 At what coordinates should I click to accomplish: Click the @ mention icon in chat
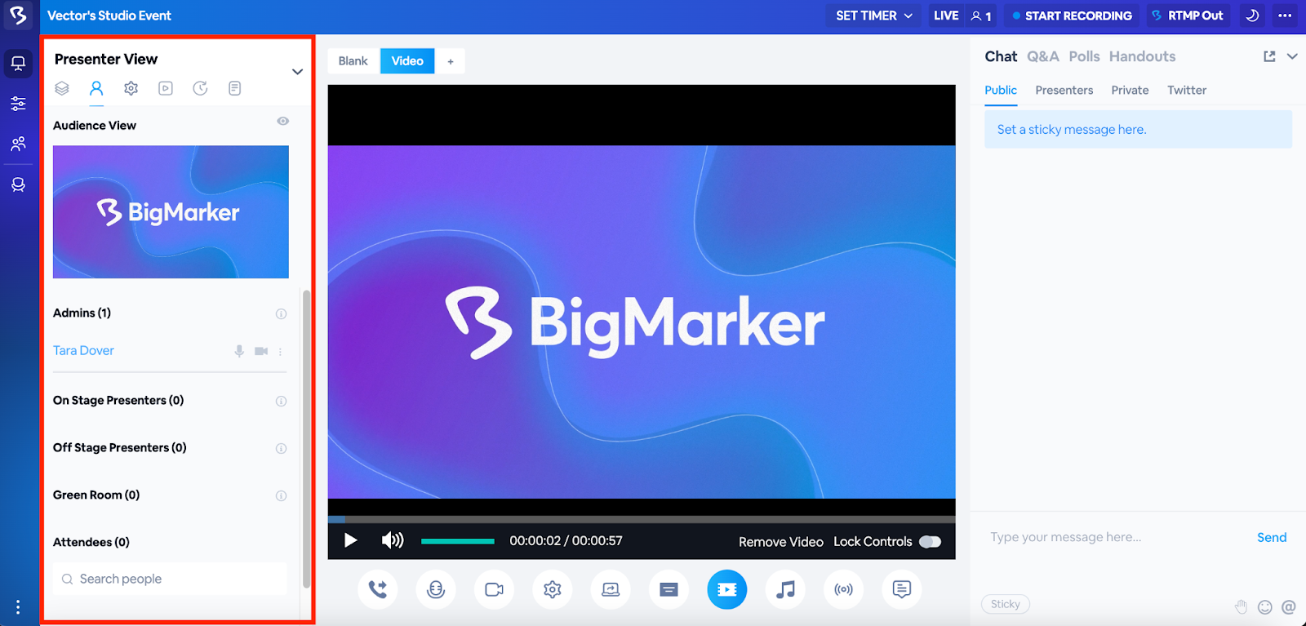(x=1289, y=606)
